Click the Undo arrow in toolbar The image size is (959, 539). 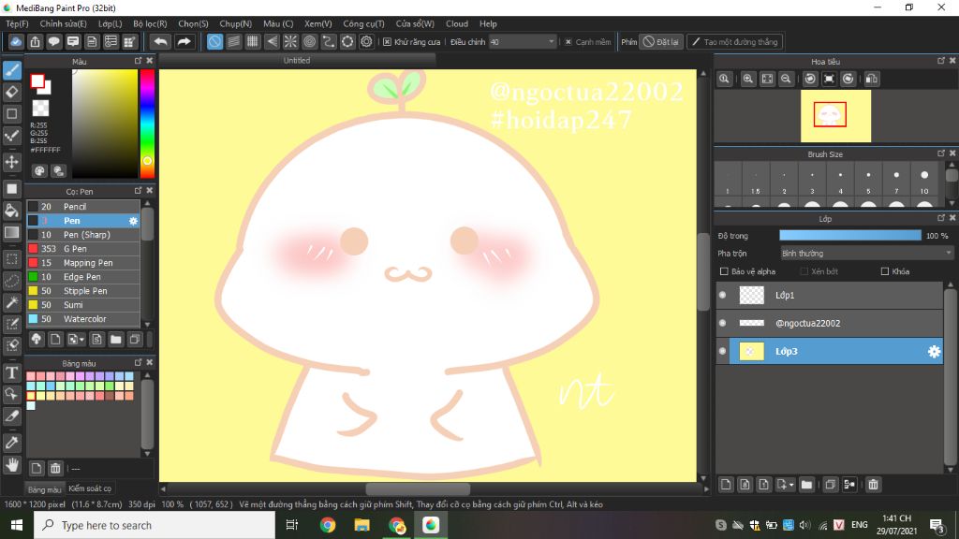160,41
